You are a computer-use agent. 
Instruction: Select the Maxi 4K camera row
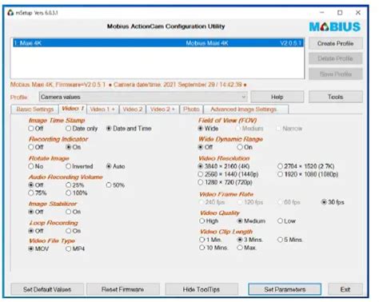(x=158, y=43)
